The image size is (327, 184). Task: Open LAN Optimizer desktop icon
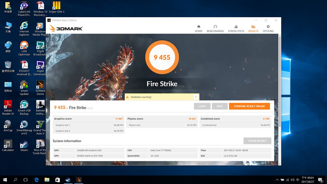[x=24, y=49]
